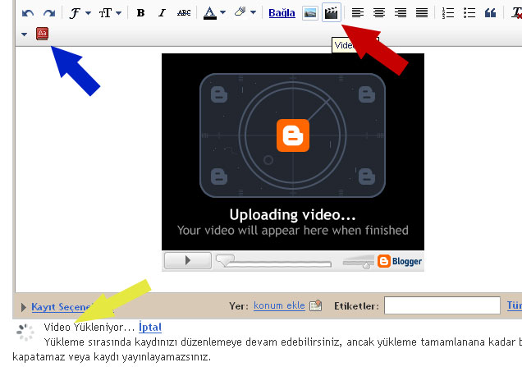
Task: Click the highlighter background color icon
Action: [240, 12]
